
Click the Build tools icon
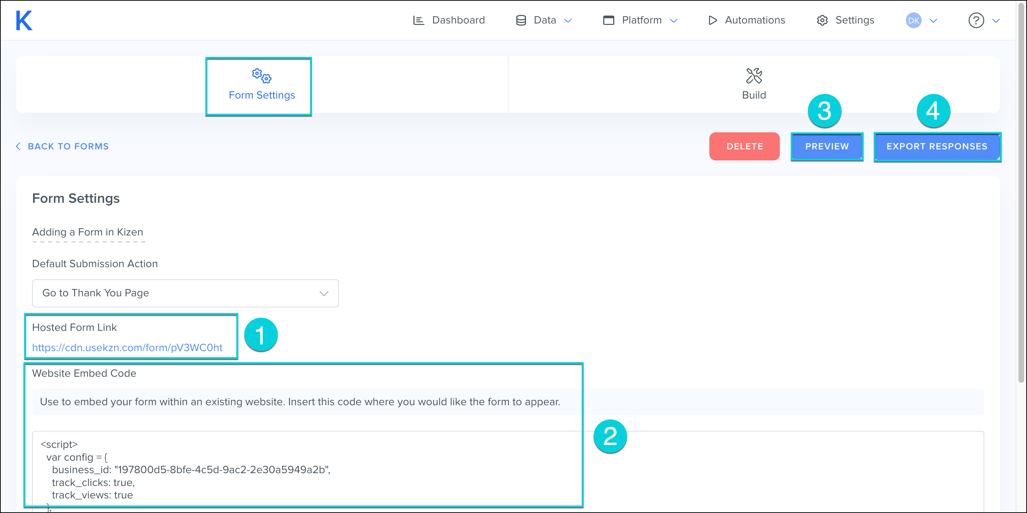pos(754,76)
